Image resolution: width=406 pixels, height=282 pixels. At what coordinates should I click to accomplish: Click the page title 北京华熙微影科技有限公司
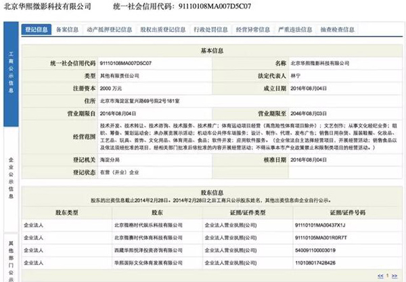47,6
